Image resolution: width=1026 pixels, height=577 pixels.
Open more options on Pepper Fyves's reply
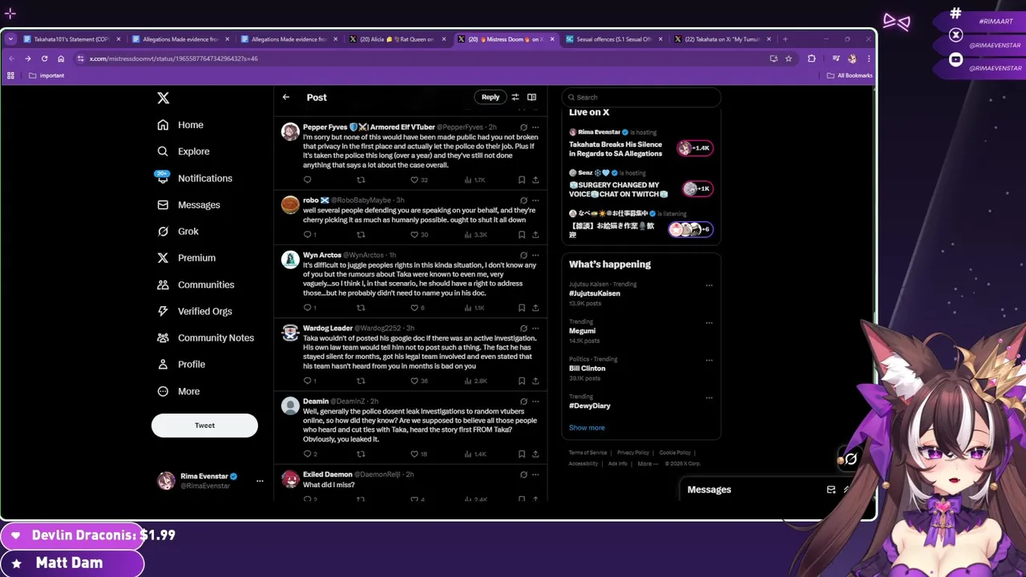[x=535, y=127]
